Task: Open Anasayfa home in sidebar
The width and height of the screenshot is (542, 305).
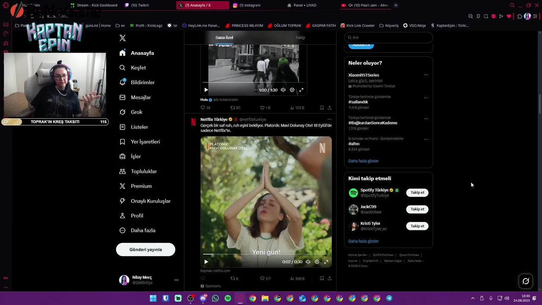Action: [x=138, y=53]
